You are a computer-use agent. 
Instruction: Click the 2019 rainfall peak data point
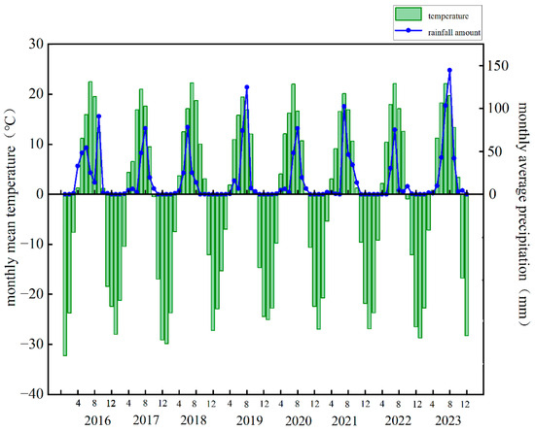tap(247, 87)
